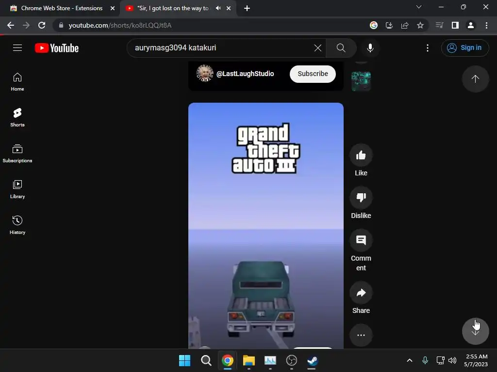The width and height of the screenshot is (497, 372).
Task: Bookmark this page with the star
Action: tap(420, 25)
